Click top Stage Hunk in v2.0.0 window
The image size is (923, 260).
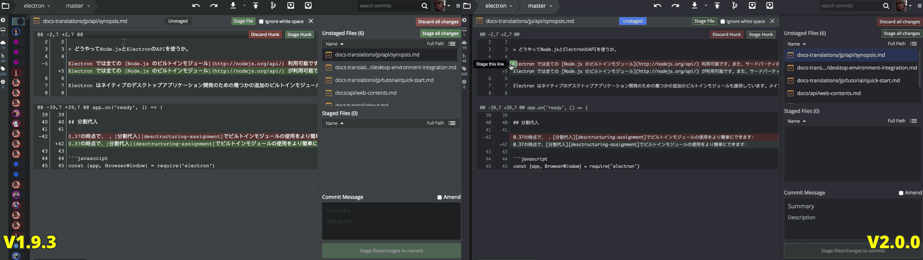tap(761, 35)
